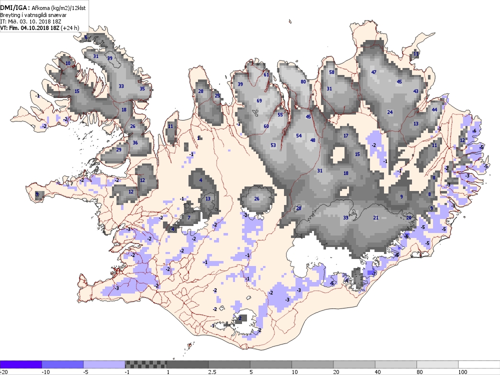Screen dimensions: 500x375
Task: Click the map value '36'
Action: [x=135, y=143]
